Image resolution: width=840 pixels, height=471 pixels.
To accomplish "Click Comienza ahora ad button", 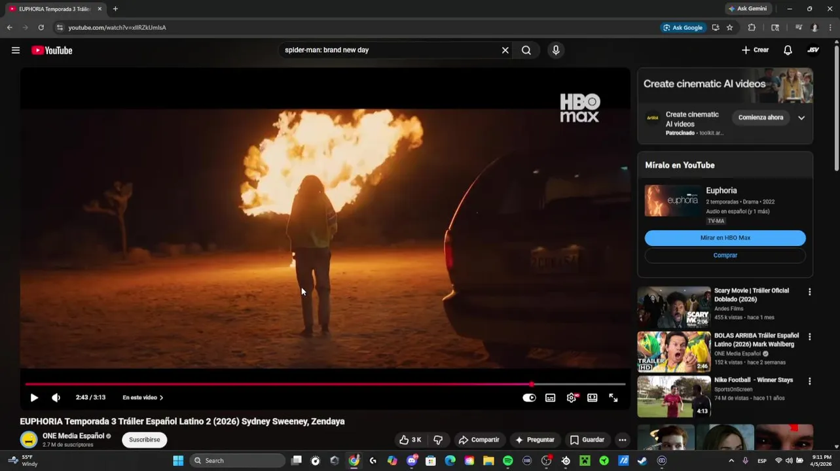I will coord(761,118).
